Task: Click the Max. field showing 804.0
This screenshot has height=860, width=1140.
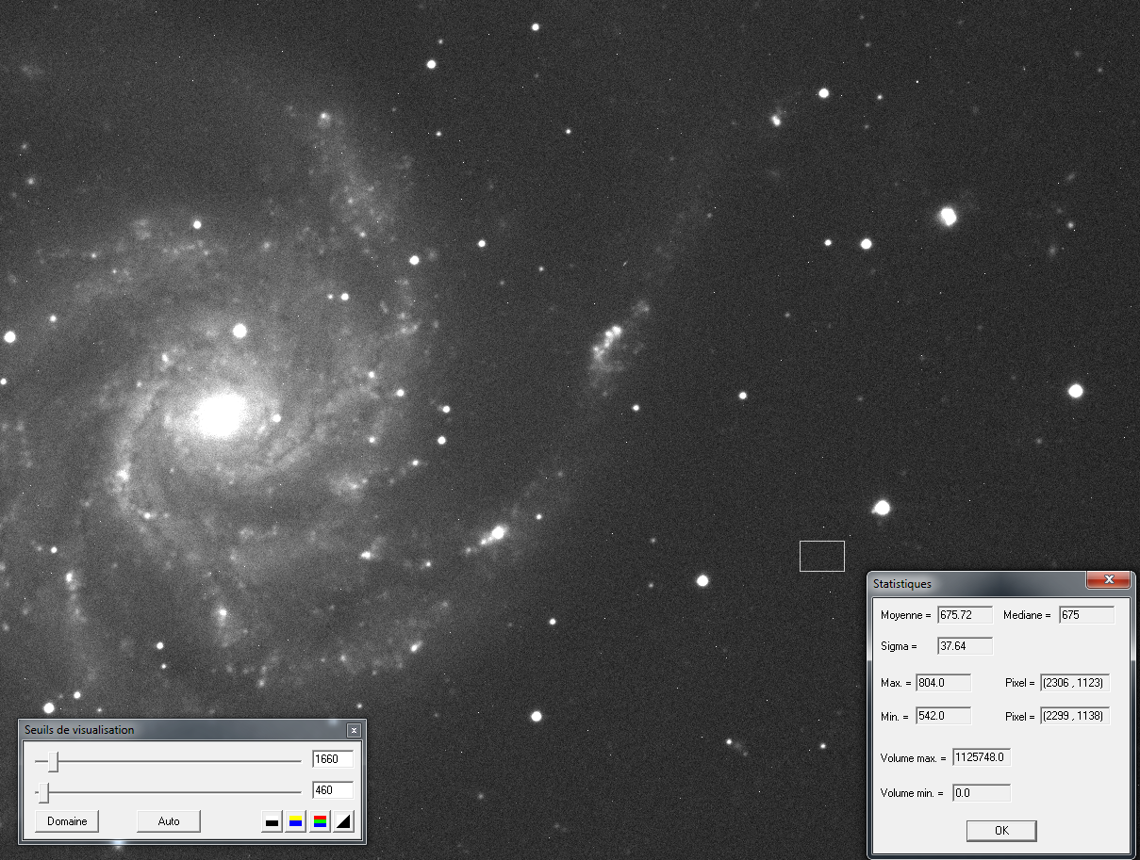Action: pyautogui.click(x=943, y=683)
